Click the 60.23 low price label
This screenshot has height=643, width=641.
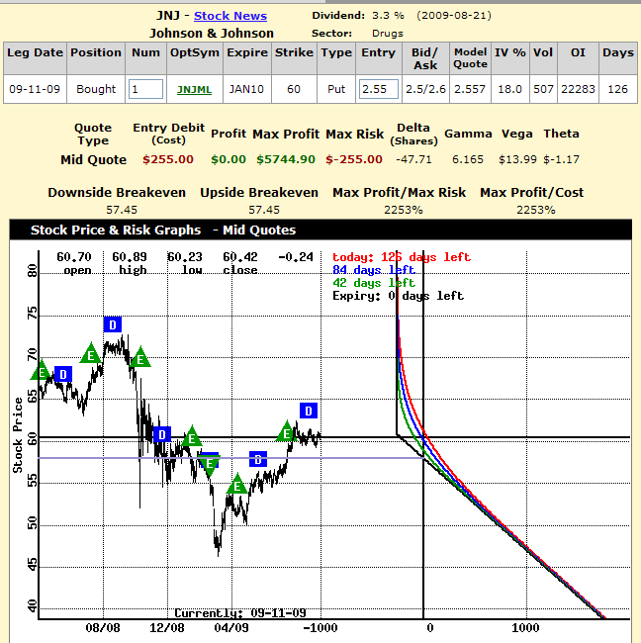tap(185, 257)
